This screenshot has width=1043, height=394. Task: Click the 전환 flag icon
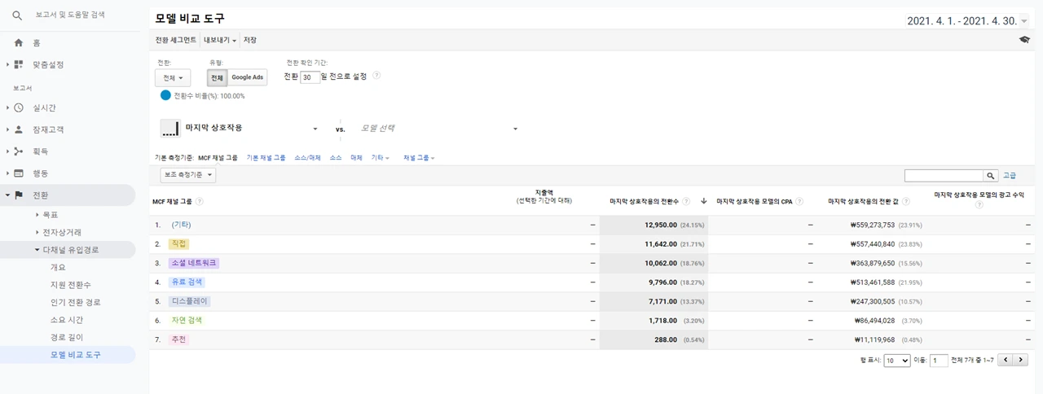tap(18, 195)
